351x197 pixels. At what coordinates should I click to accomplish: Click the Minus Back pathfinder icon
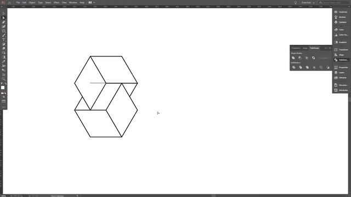[x=328, y=67]
